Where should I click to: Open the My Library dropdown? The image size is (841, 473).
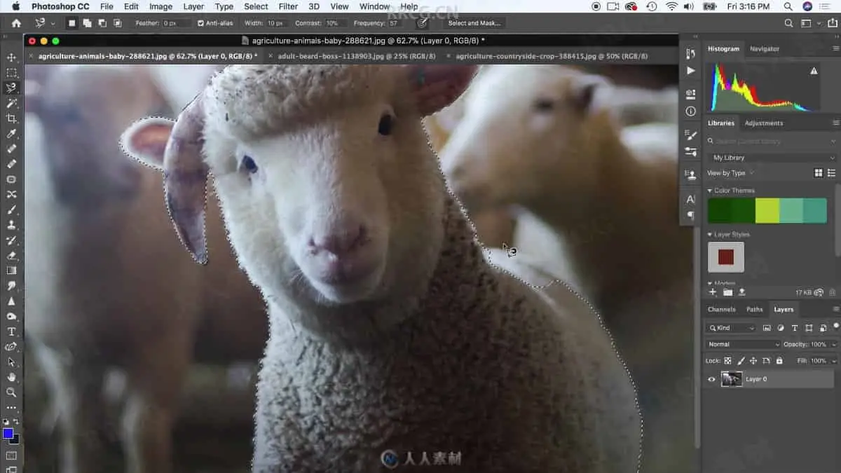pyautogui.click(x=774, y=158)
